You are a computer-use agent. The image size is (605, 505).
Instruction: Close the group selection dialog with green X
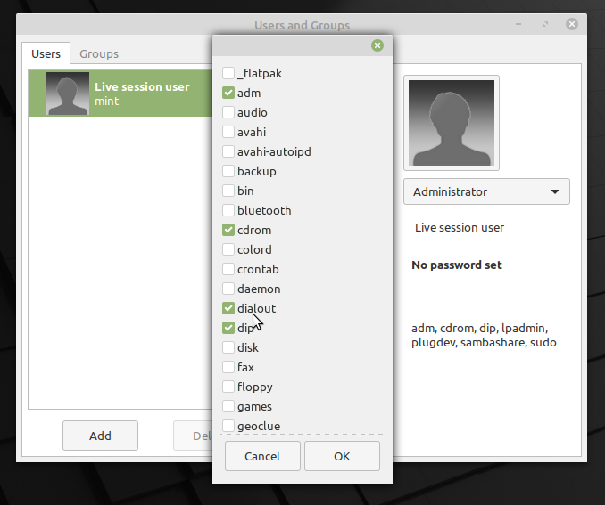[377, 45]
